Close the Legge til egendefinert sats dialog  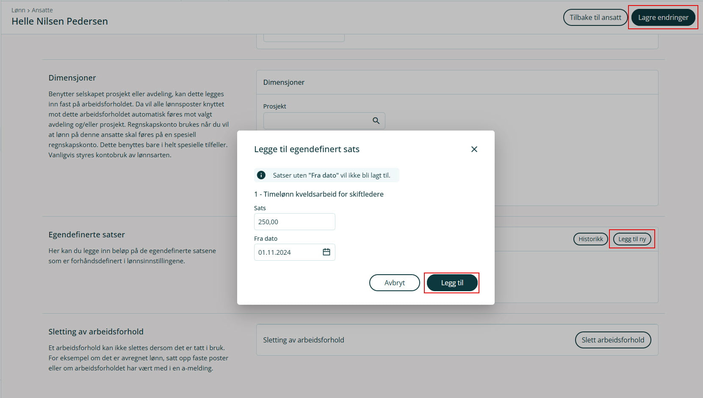(474, 149)
